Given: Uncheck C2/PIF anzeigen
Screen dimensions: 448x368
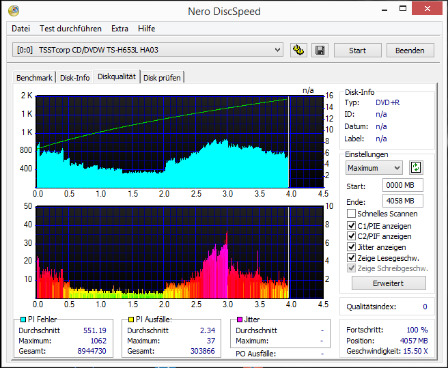Looking at the screenshot, I should point(351,236).
